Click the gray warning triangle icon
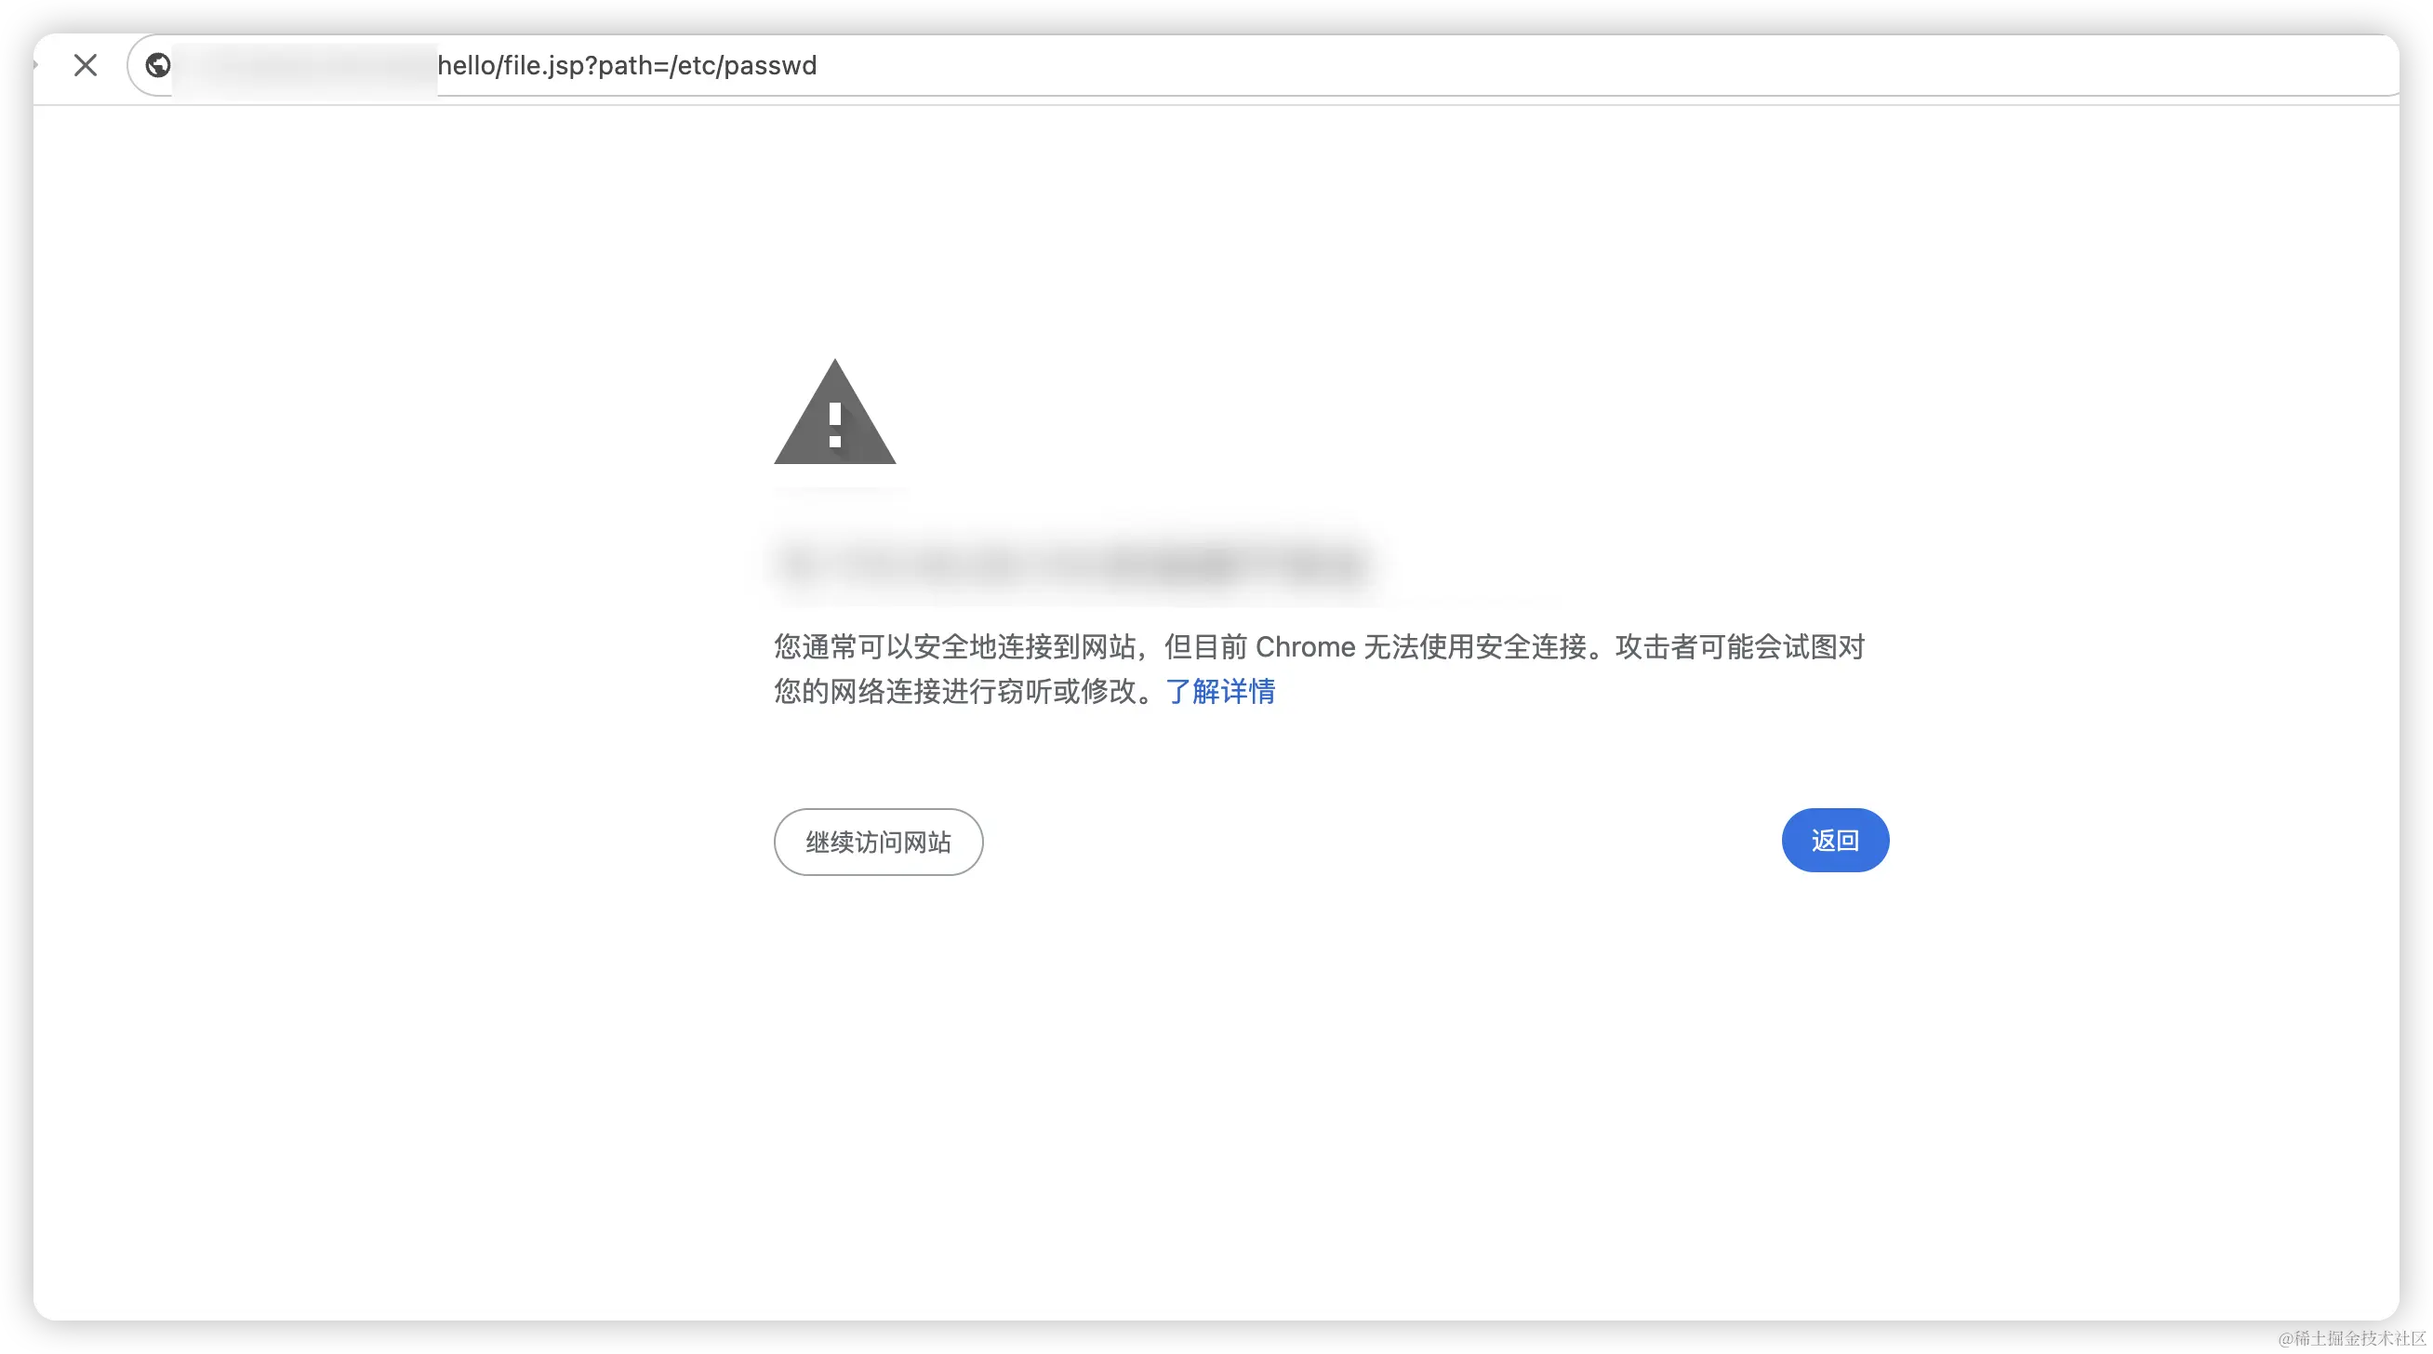Image resolution: width=2433 pixels, height=1354 pixels. [834, 412]
